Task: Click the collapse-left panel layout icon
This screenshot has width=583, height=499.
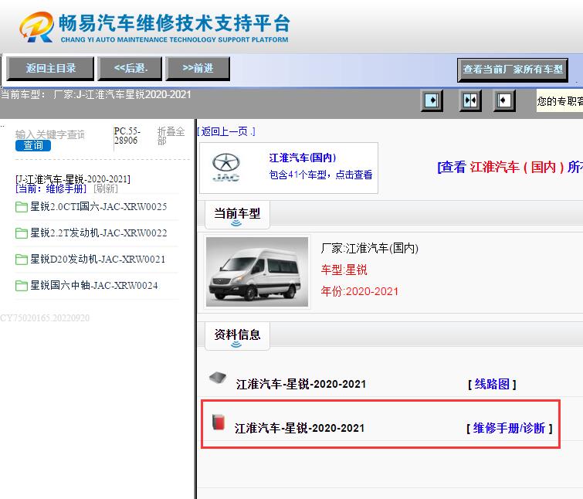Action: (x=432, y=100)
